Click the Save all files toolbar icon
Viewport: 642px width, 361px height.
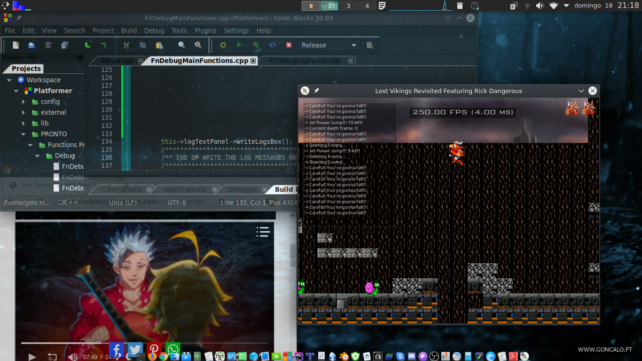pos(64,45)
